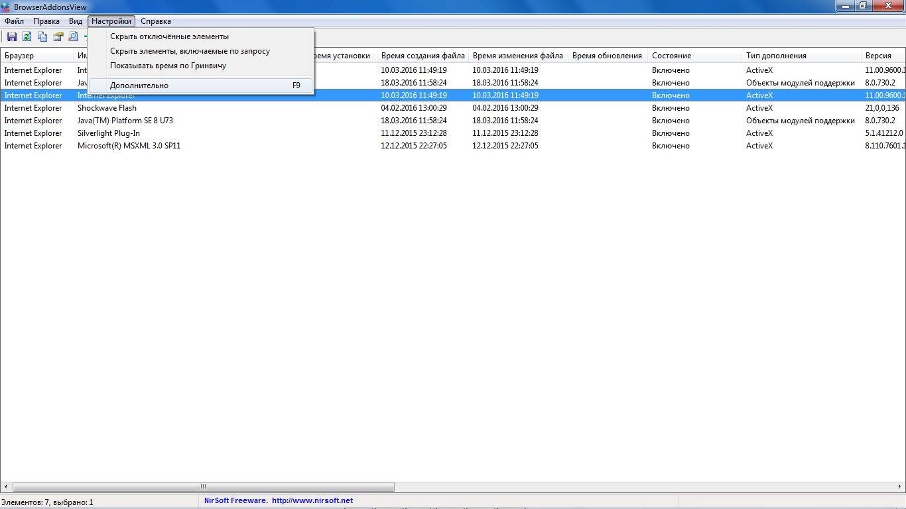Click the 11.12.2015 23:12:28 modification time cell
Screen dimensions: 906x509
pos(505,133)
